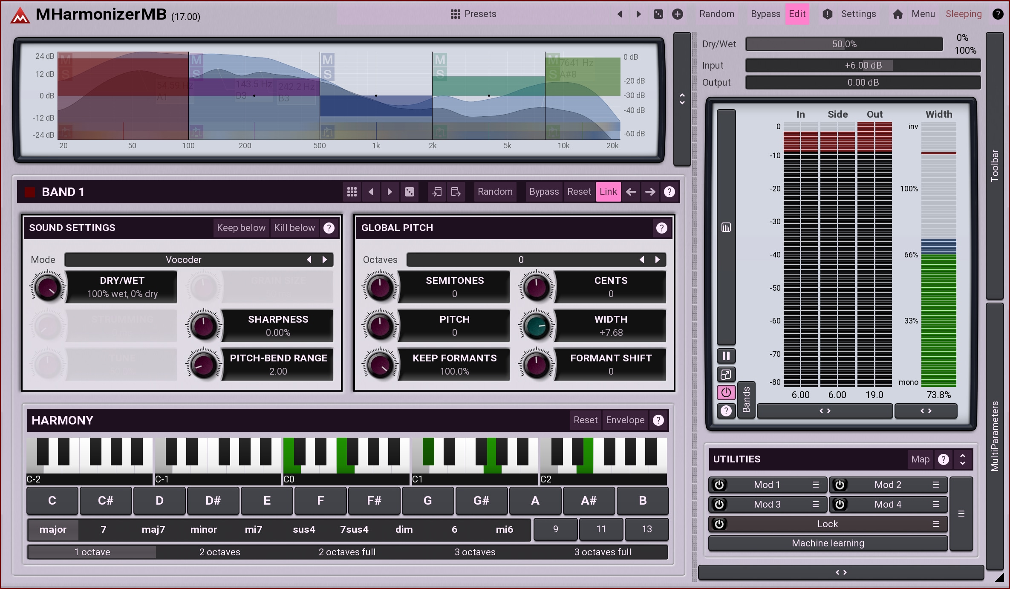Choose the 2 octaves full option

pos(347,552)
